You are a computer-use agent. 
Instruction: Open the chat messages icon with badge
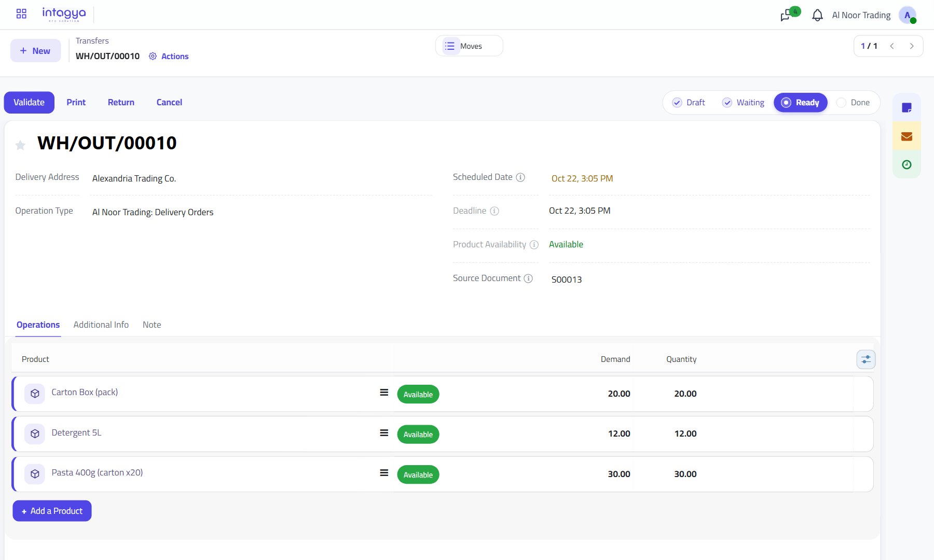[790, 14]
